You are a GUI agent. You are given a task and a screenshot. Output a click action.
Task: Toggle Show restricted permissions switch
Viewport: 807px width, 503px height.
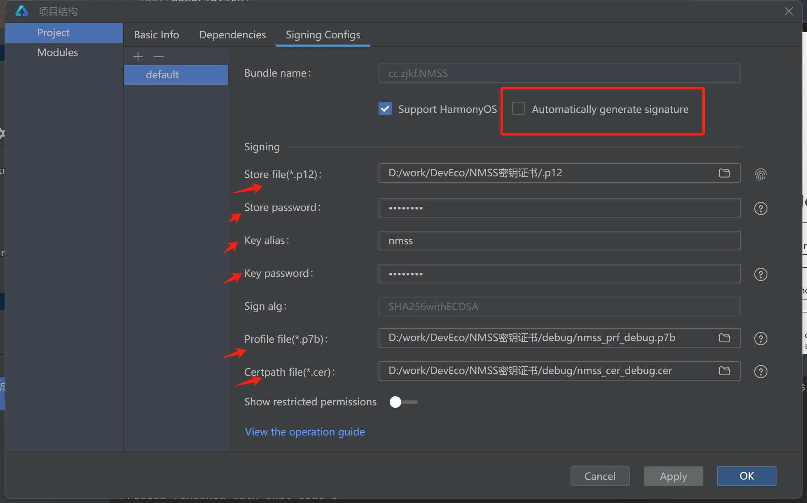pos(404,402)
